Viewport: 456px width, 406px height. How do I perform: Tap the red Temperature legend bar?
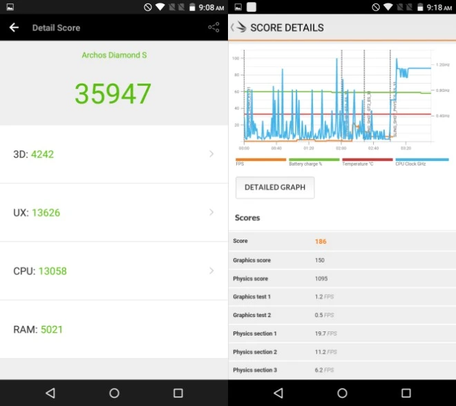click(368, 160)
